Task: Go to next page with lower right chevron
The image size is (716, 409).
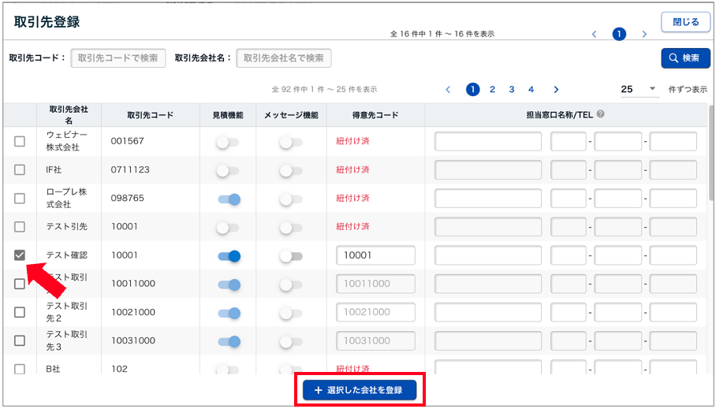Action: (556, 90)
